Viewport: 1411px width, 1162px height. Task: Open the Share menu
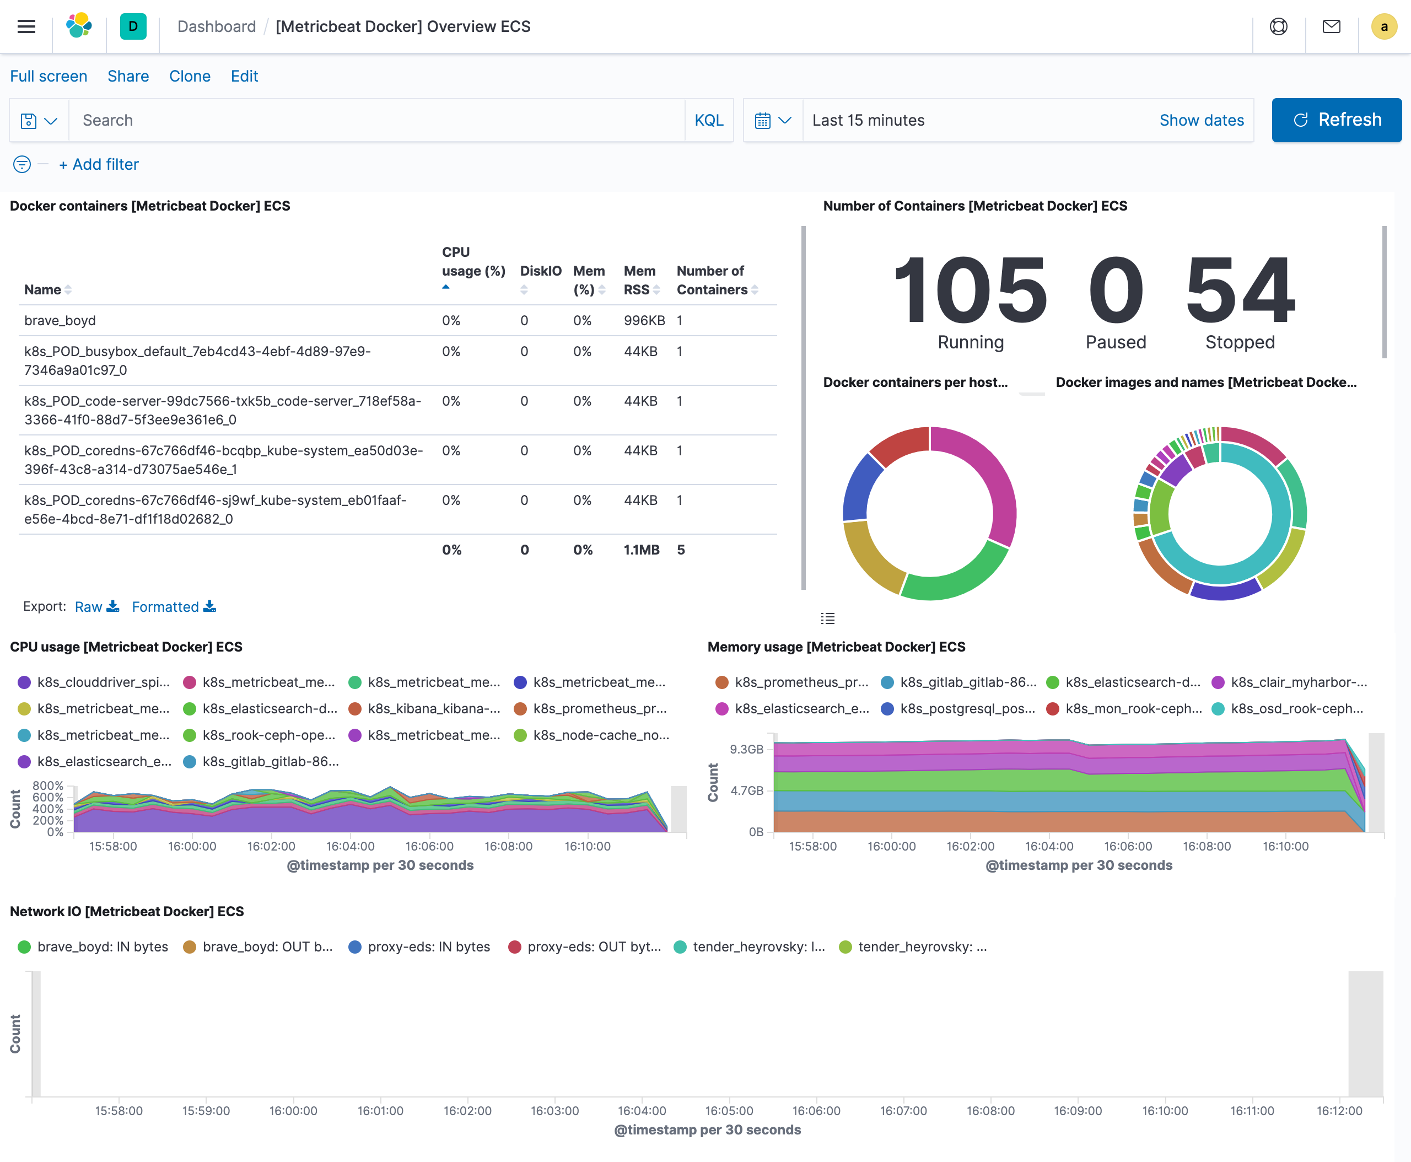tap(128, 76)
